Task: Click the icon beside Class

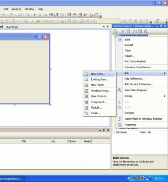Action: 86,113
